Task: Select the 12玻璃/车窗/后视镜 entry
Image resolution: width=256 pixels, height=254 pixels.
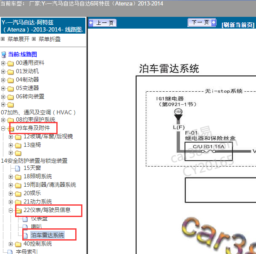Action: [x=48, y=136]
